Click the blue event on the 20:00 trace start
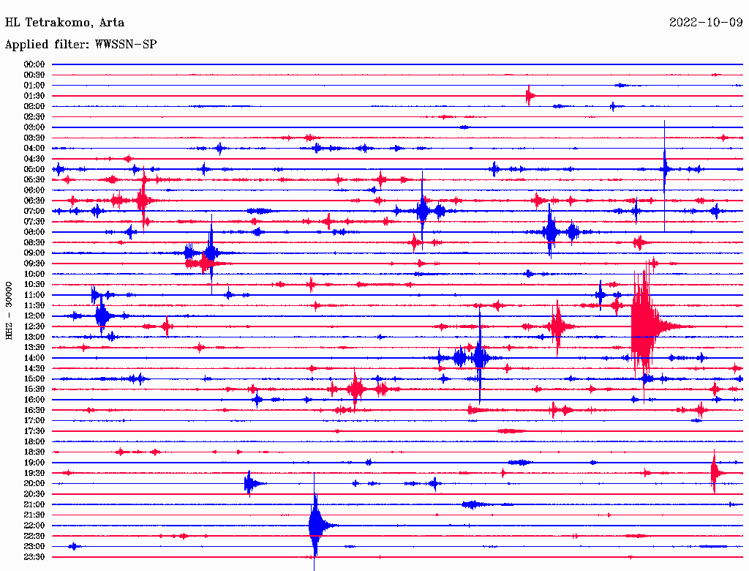The image size is (749, 571). [250, 483]
